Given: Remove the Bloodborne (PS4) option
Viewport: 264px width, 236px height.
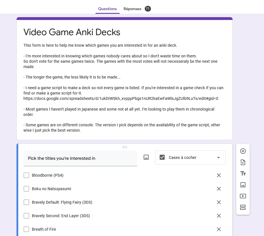Looking at the screenshot, I should tap(219, 175).
